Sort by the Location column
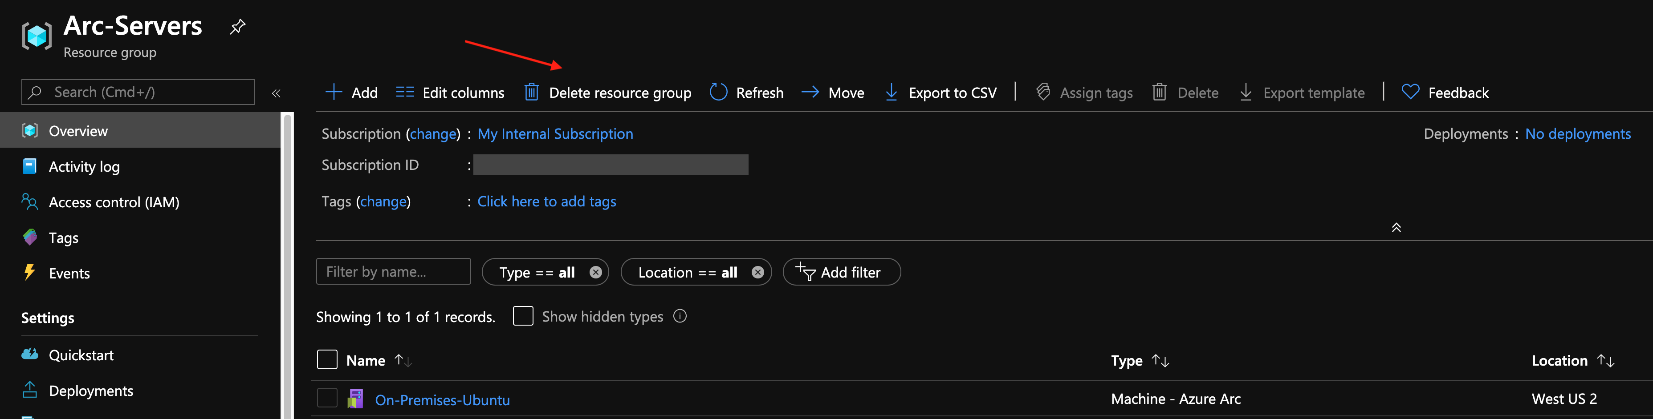 1573,361
